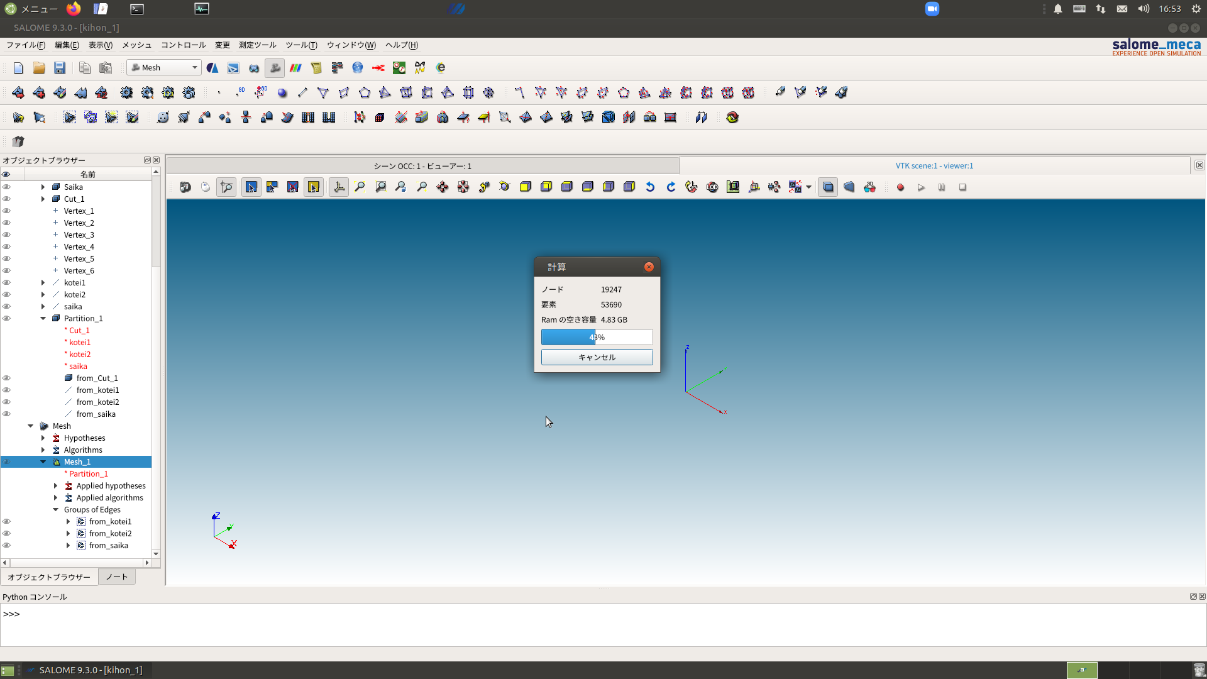Open the メッシュ menu

click(x=136, y=45)
